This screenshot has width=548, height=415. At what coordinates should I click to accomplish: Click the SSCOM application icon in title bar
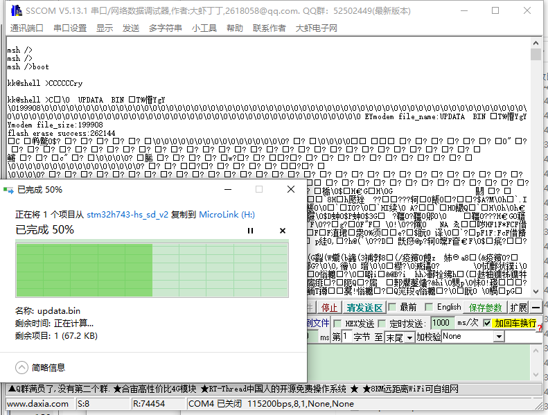coord(17,10)
